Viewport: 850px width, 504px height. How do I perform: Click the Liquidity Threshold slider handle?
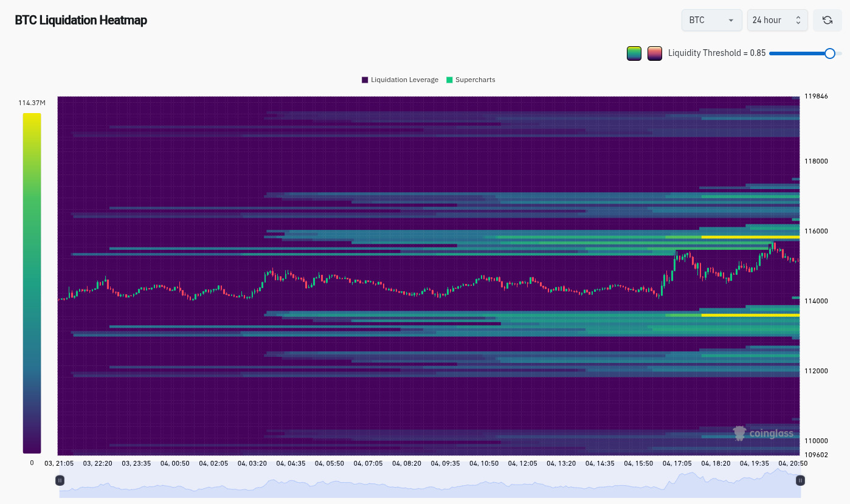coord(831,54)
